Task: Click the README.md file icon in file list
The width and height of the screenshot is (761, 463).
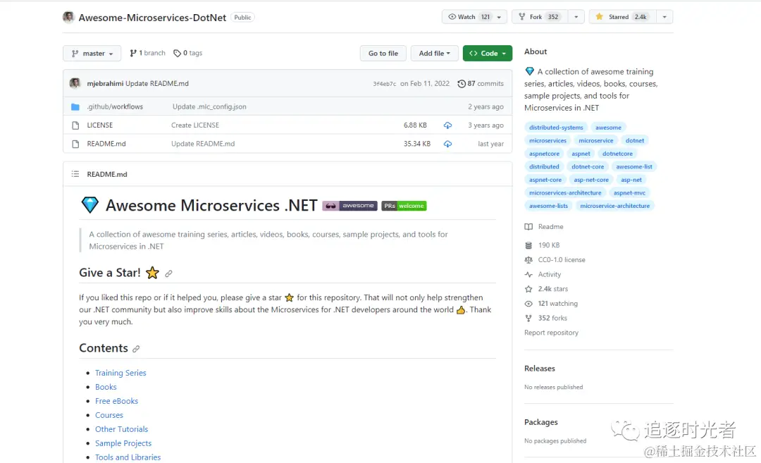Action: pos(75,144)
